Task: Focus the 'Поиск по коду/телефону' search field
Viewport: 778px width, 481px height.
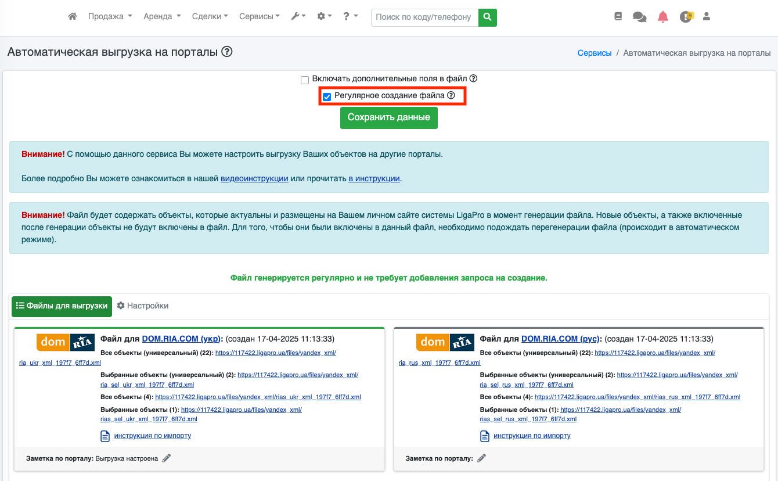Action: pos(424,17)
